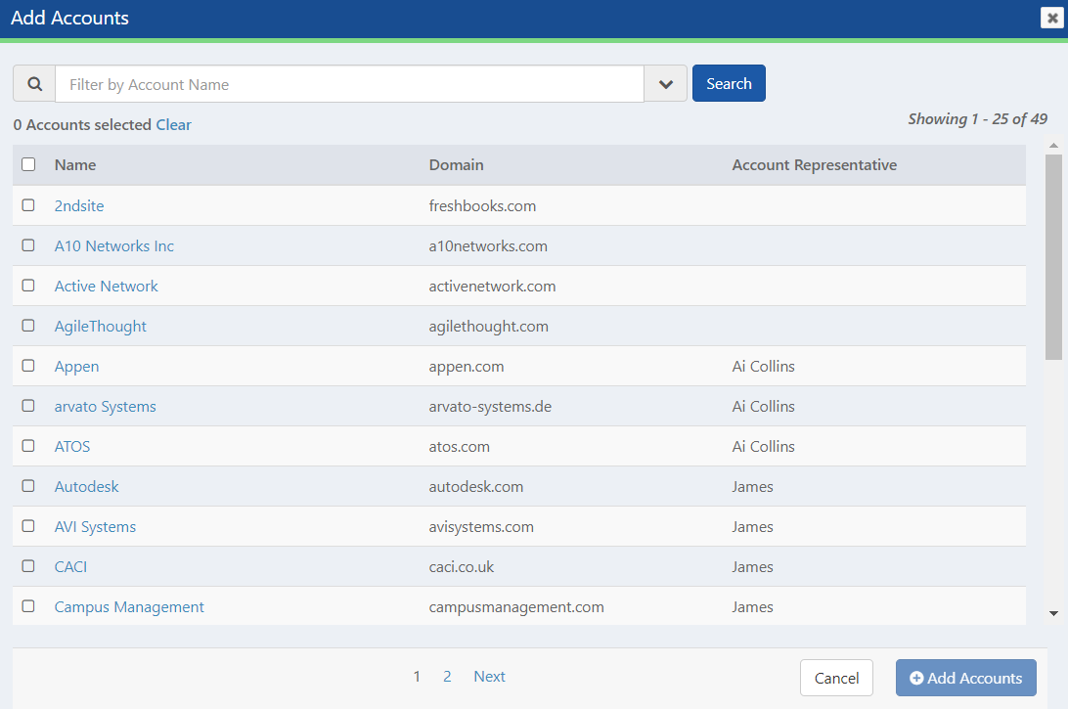The height and width of the screenshot is (709, 1068).
Task: Click James in the Autodesk row
Action: coord(752,487)
